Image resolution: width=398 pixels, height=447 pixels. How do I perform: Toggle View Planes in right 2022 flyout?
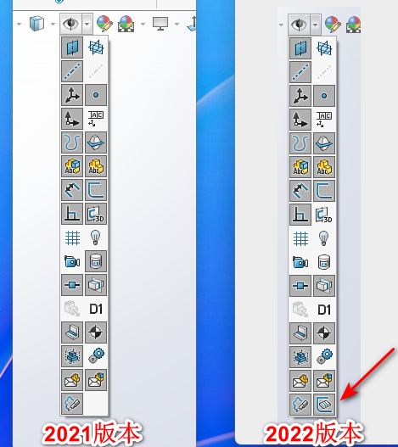300,48
